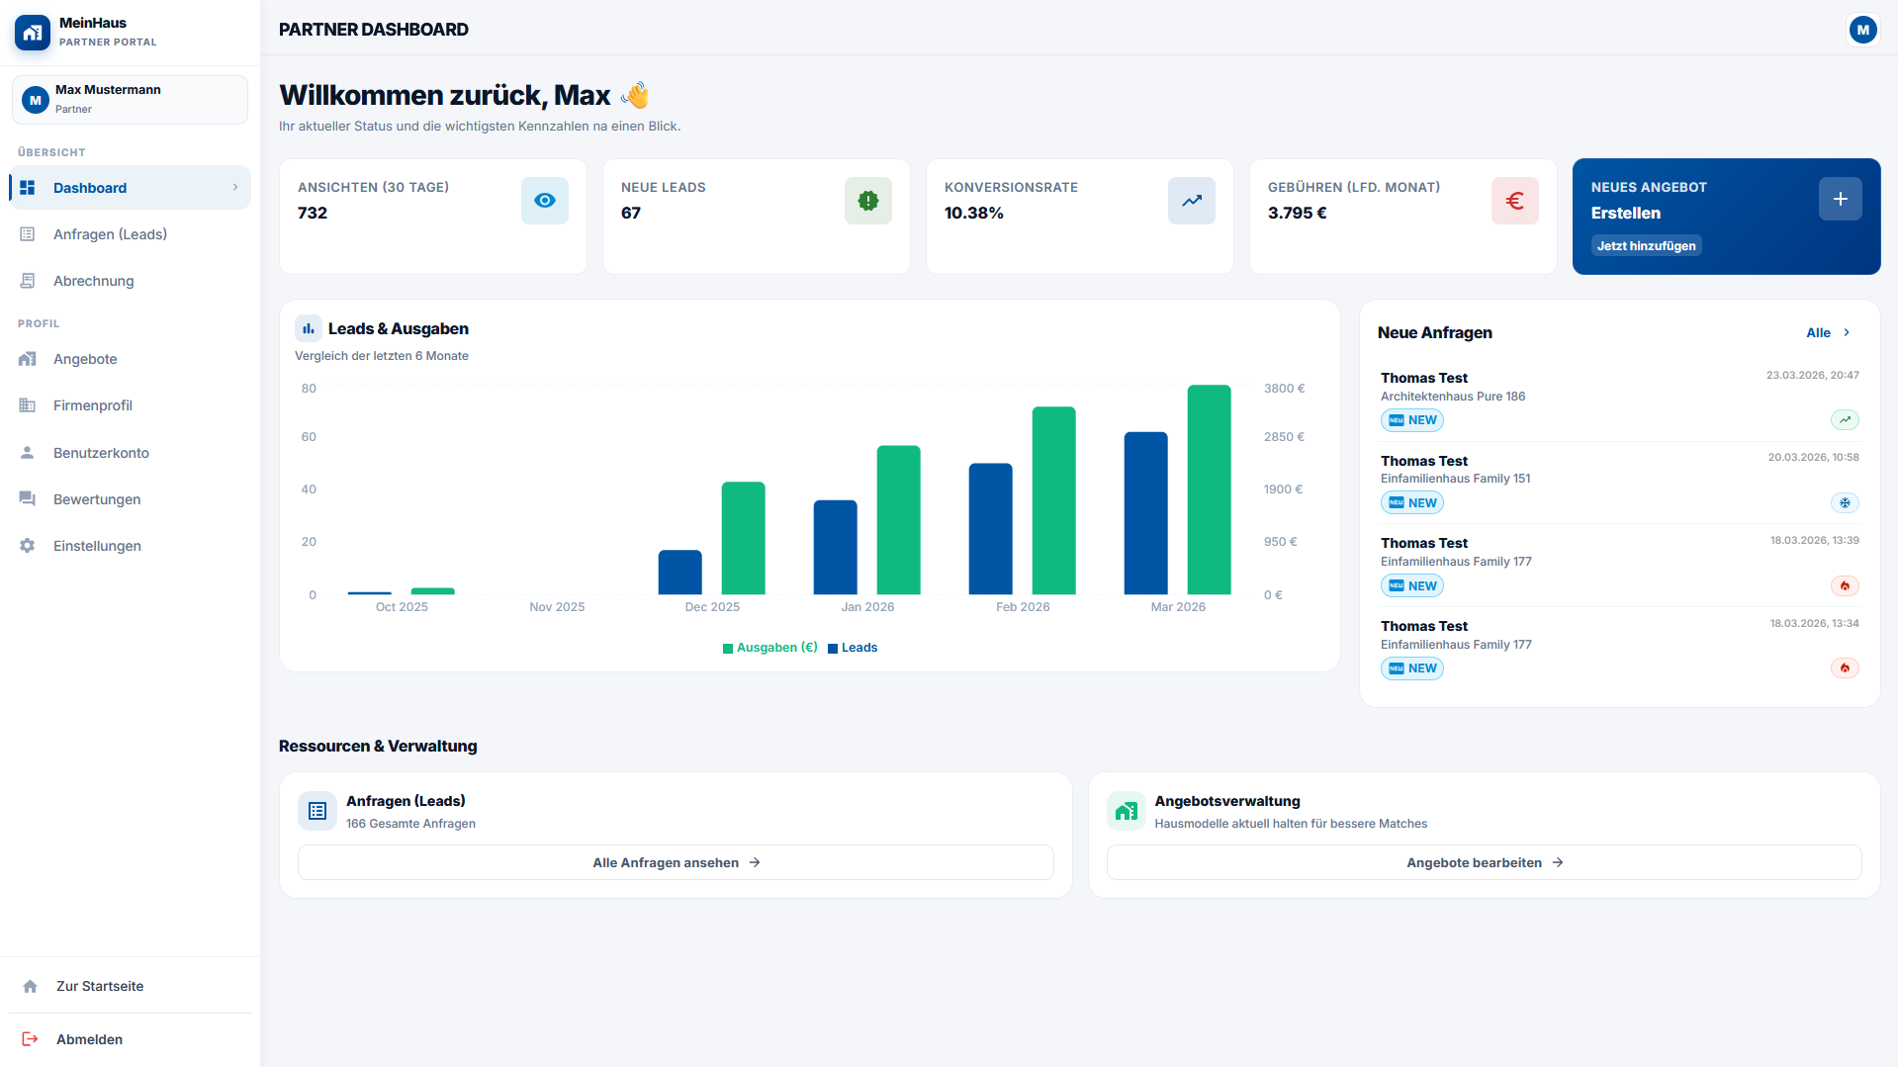The image size is (1898, 1067).
Task: Click the snowflake status icon for Family 151
Action: [1844, 503]
